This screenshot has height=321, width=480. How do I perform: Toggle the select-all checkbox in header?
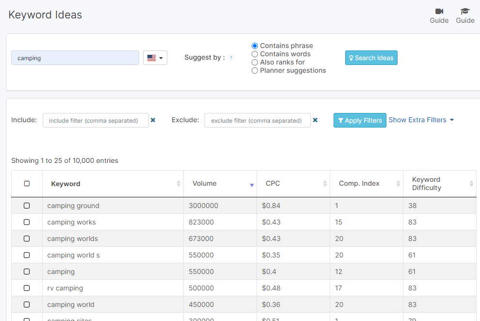(27, 184)
